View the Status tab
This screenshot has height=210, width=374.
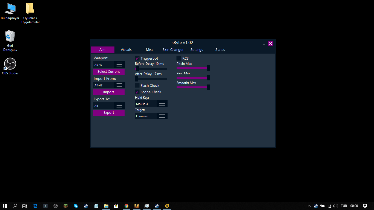220,49
